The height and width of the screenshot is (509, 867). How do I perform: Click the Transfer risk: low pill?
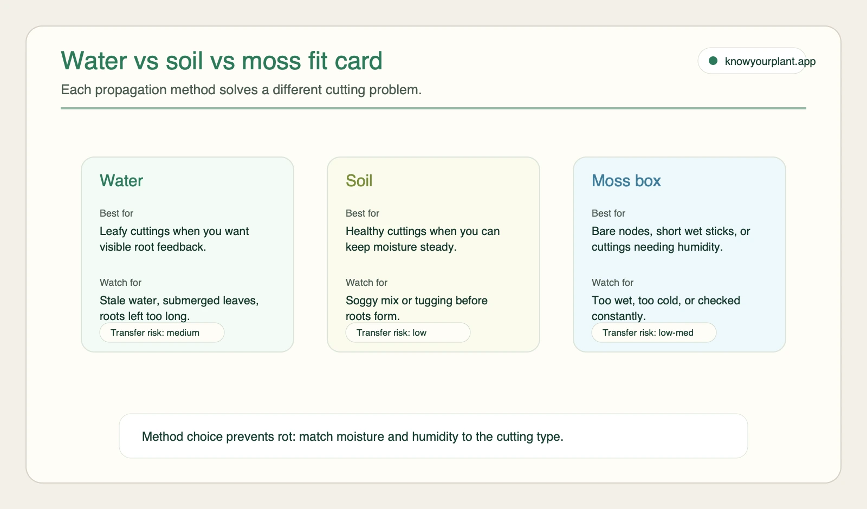point(408,332)
